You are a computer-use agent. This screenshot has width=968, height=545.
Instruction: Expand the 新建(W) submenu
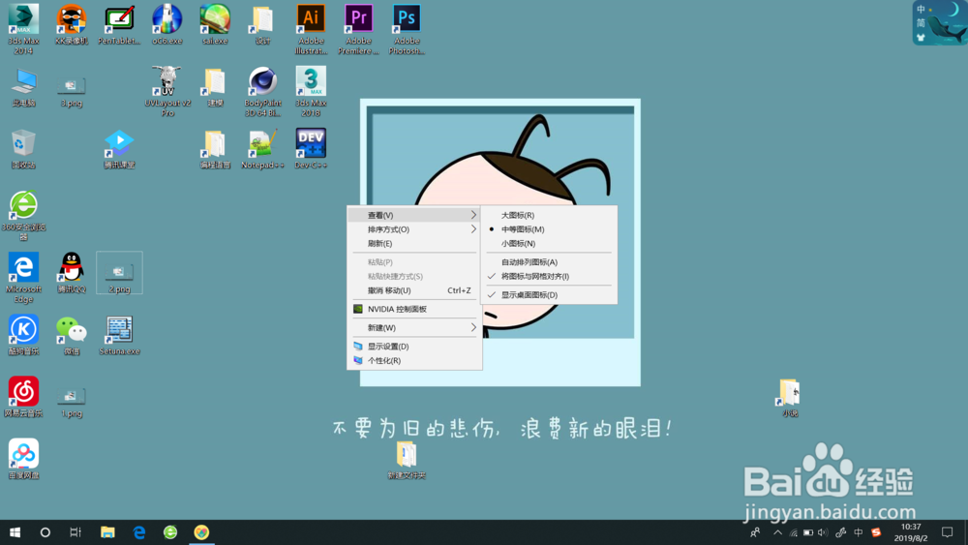pyautogui.click(x=414, y=327)
